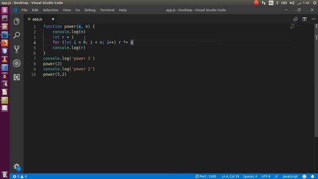Open the Explorer view in activity bar
The width and height of the screenshot is (318, 179).
point(16,21)
